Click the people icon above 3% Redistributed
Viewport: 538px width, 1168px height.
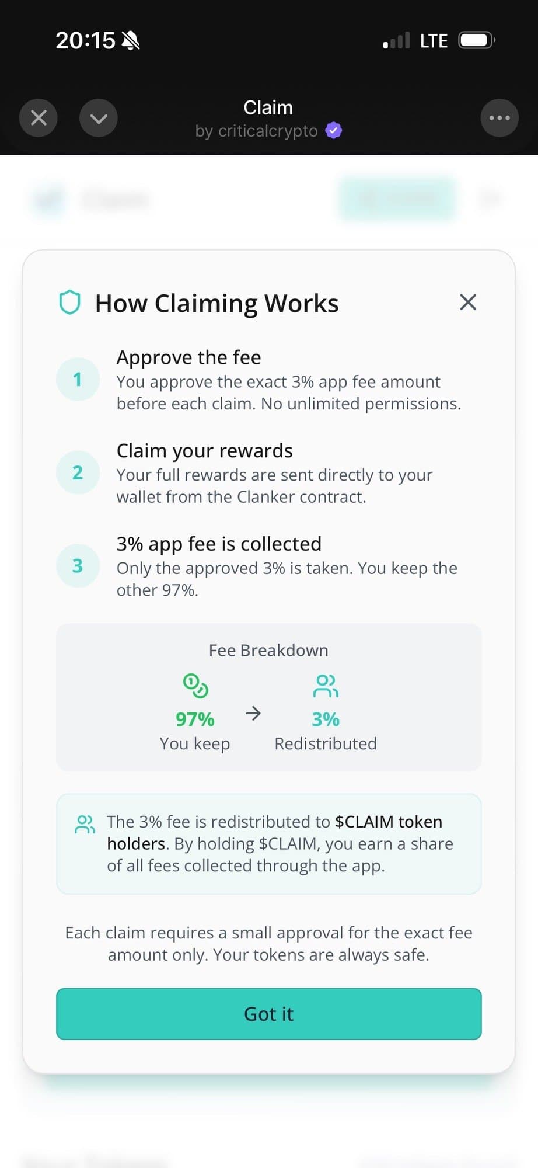[326, 686]
